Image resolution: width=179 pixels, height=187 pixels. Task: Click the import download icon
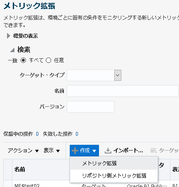pos(108,151)
